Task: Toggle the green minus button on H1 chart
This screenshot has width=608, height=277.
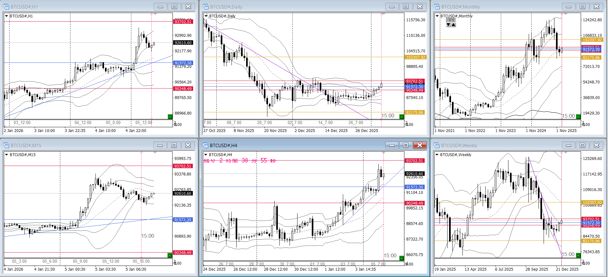Action: click(x=170, y=116)
